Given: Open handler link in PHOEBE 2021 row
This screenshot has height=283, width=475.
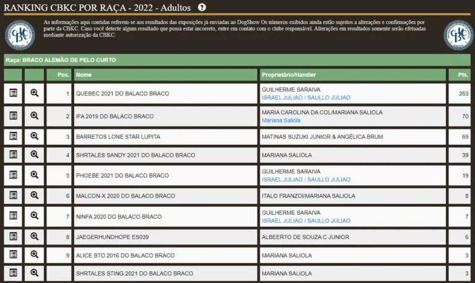Looking at the screenshot, I should 306,180.
